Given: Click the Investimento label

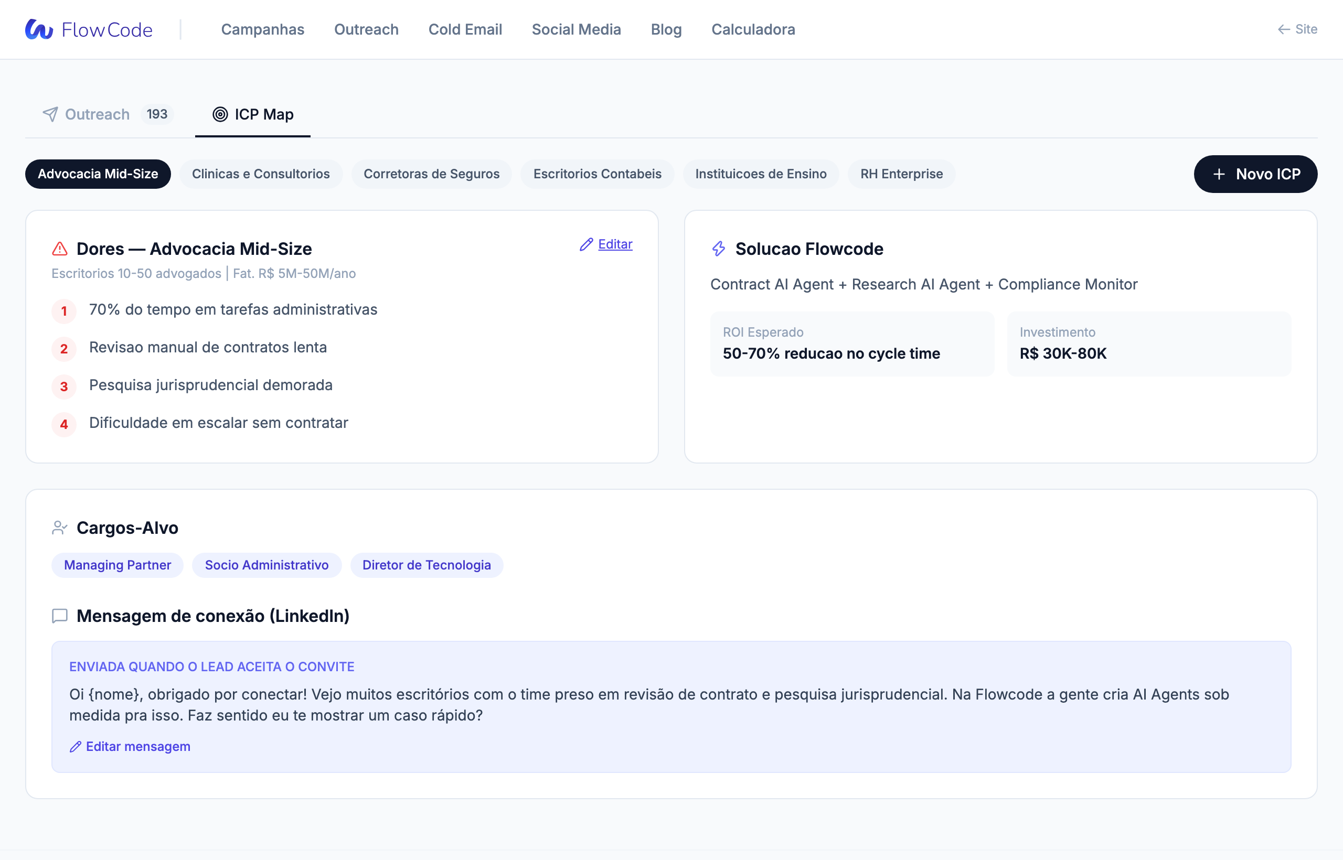Looking at the screenshot, I should 1058,332.
